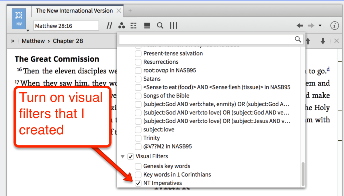The width and height of the screenshot is (344, 196).
Task: Open the search within resource magnifier icon
Action: (160, 25)
